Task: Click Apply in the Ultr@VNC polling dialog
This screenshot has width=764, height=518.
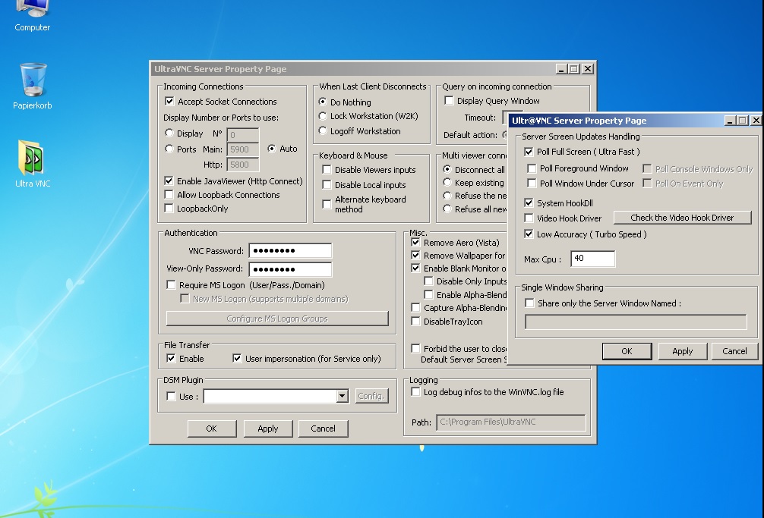Action: 682,351
